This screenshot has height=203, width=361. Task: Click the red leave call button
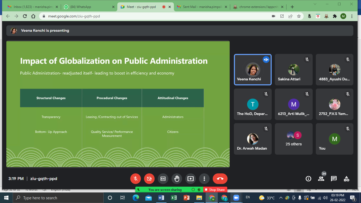220,179
